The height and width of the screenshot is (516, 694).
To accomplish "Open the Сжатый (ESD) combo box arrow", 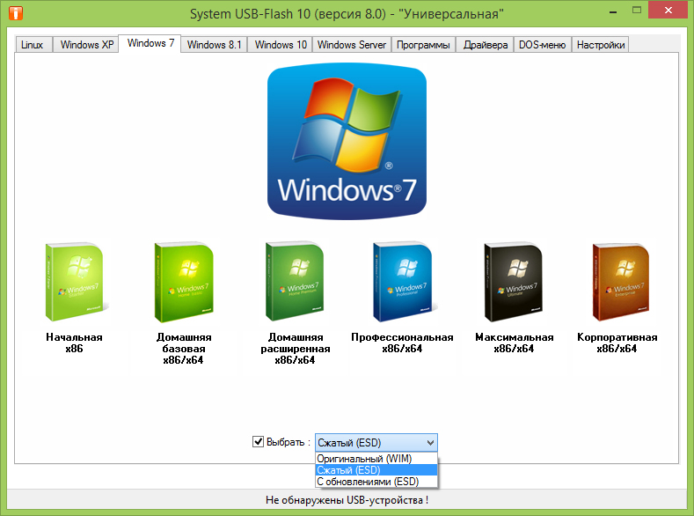I will click(x=430, y=443).
